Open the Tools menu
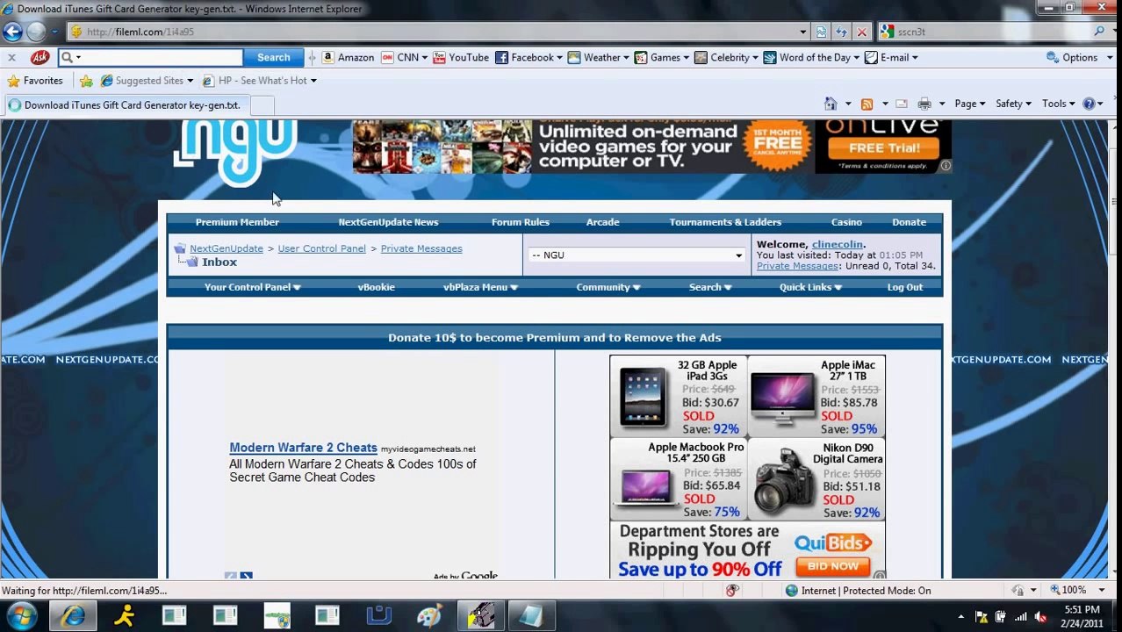Screen dimensions: 1122x632 click(x=1058, y=104)
